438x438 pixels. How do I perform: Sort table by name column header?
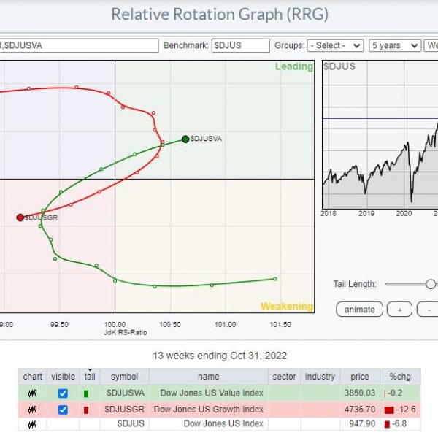tap(209, 376)
